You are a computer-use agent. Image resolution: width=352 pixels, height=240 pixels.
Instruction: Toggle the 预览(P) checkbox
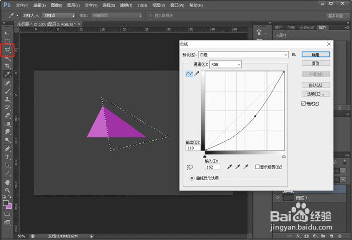click(x=303, y=103)
